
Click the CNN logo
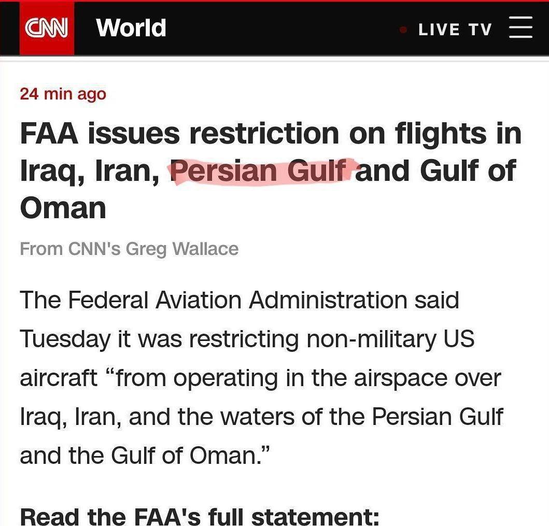47,28
